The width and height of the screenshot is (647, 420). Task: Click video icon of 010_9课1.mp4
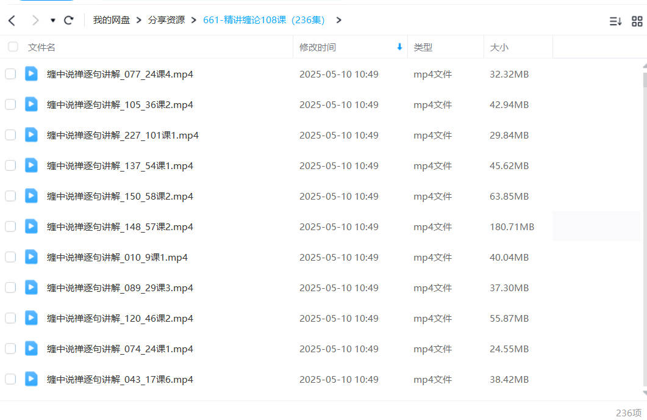[x=31, y=257]
